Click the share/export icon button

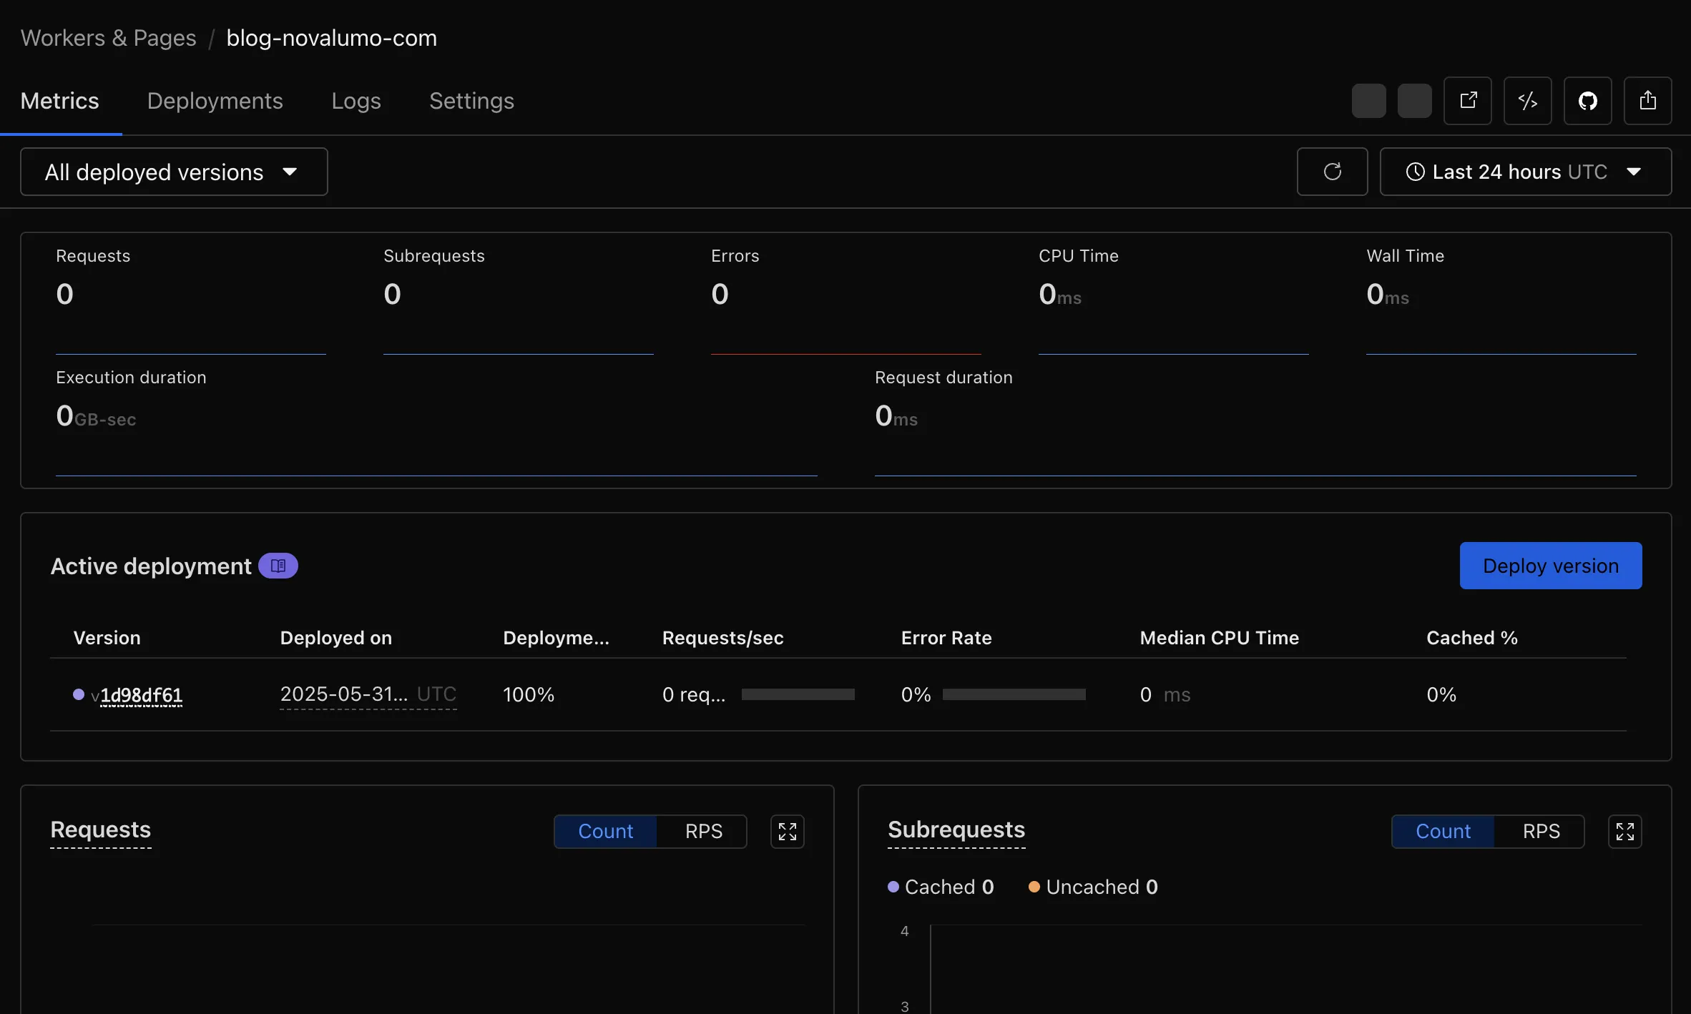(x=1647, y=101)
